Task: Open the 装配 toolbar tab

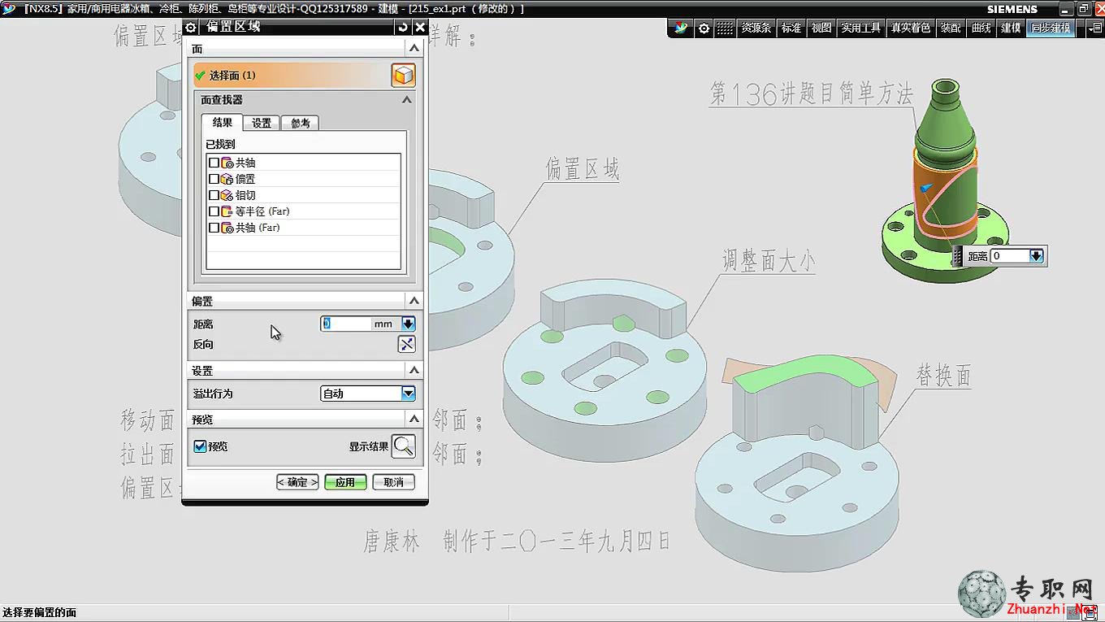Action: tap(950, 28)
